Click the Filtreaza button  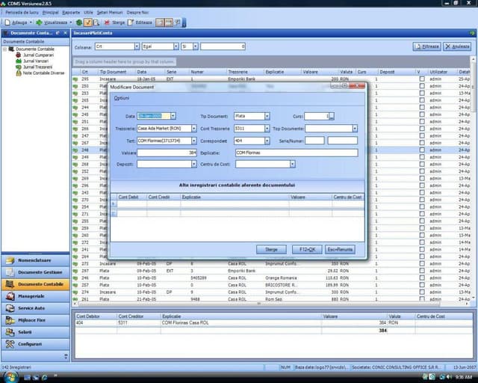point(426,46)
